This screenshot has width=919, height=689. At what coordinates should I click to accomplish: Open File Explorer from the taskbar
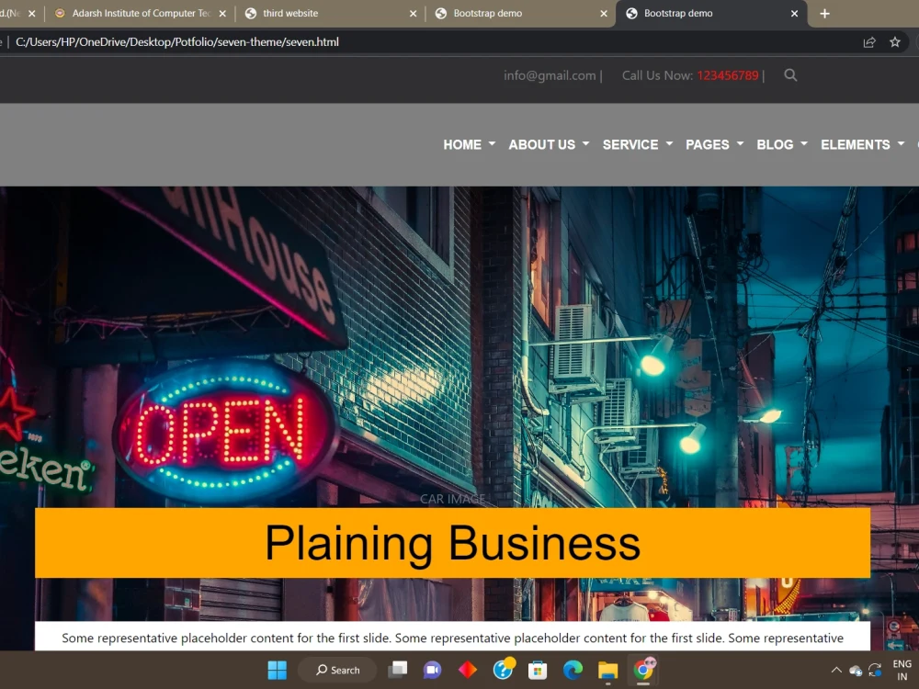(x=607, y=670)
